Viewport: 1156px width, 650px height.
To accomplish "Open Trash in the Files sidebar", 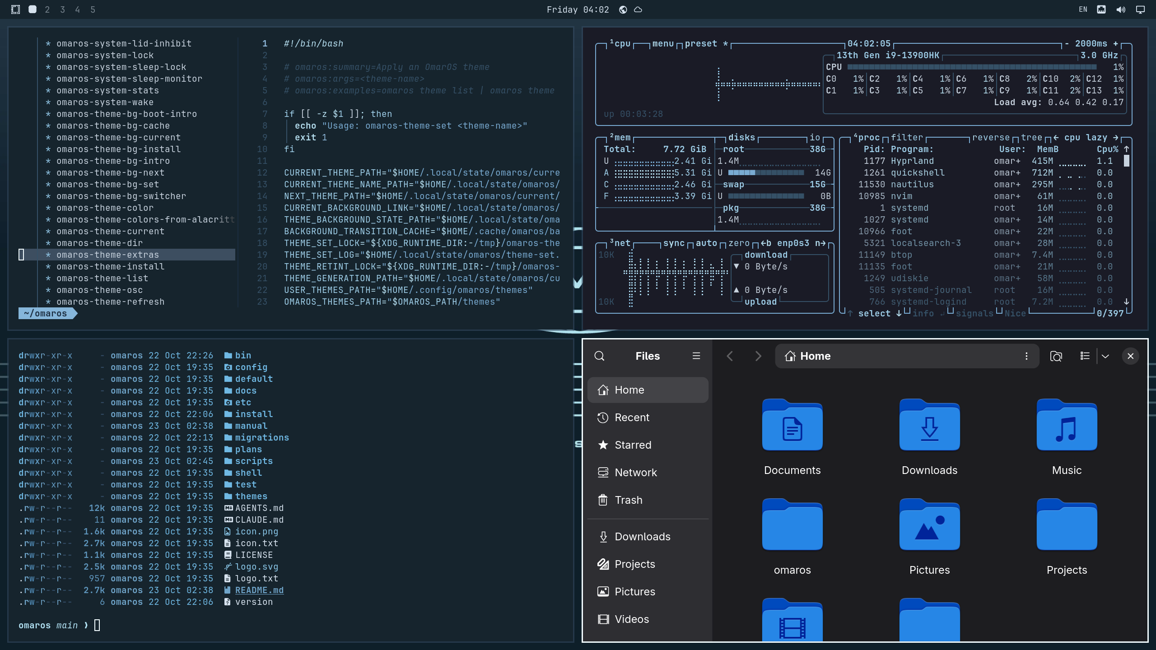I will coord(648,500).
